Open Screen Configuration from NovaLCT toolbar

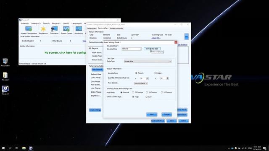29,30
